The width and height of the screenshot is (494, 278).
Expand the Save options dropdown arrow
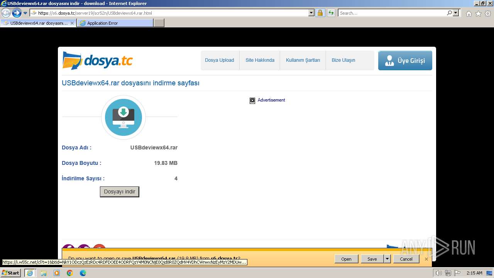(x=387, y=259)
